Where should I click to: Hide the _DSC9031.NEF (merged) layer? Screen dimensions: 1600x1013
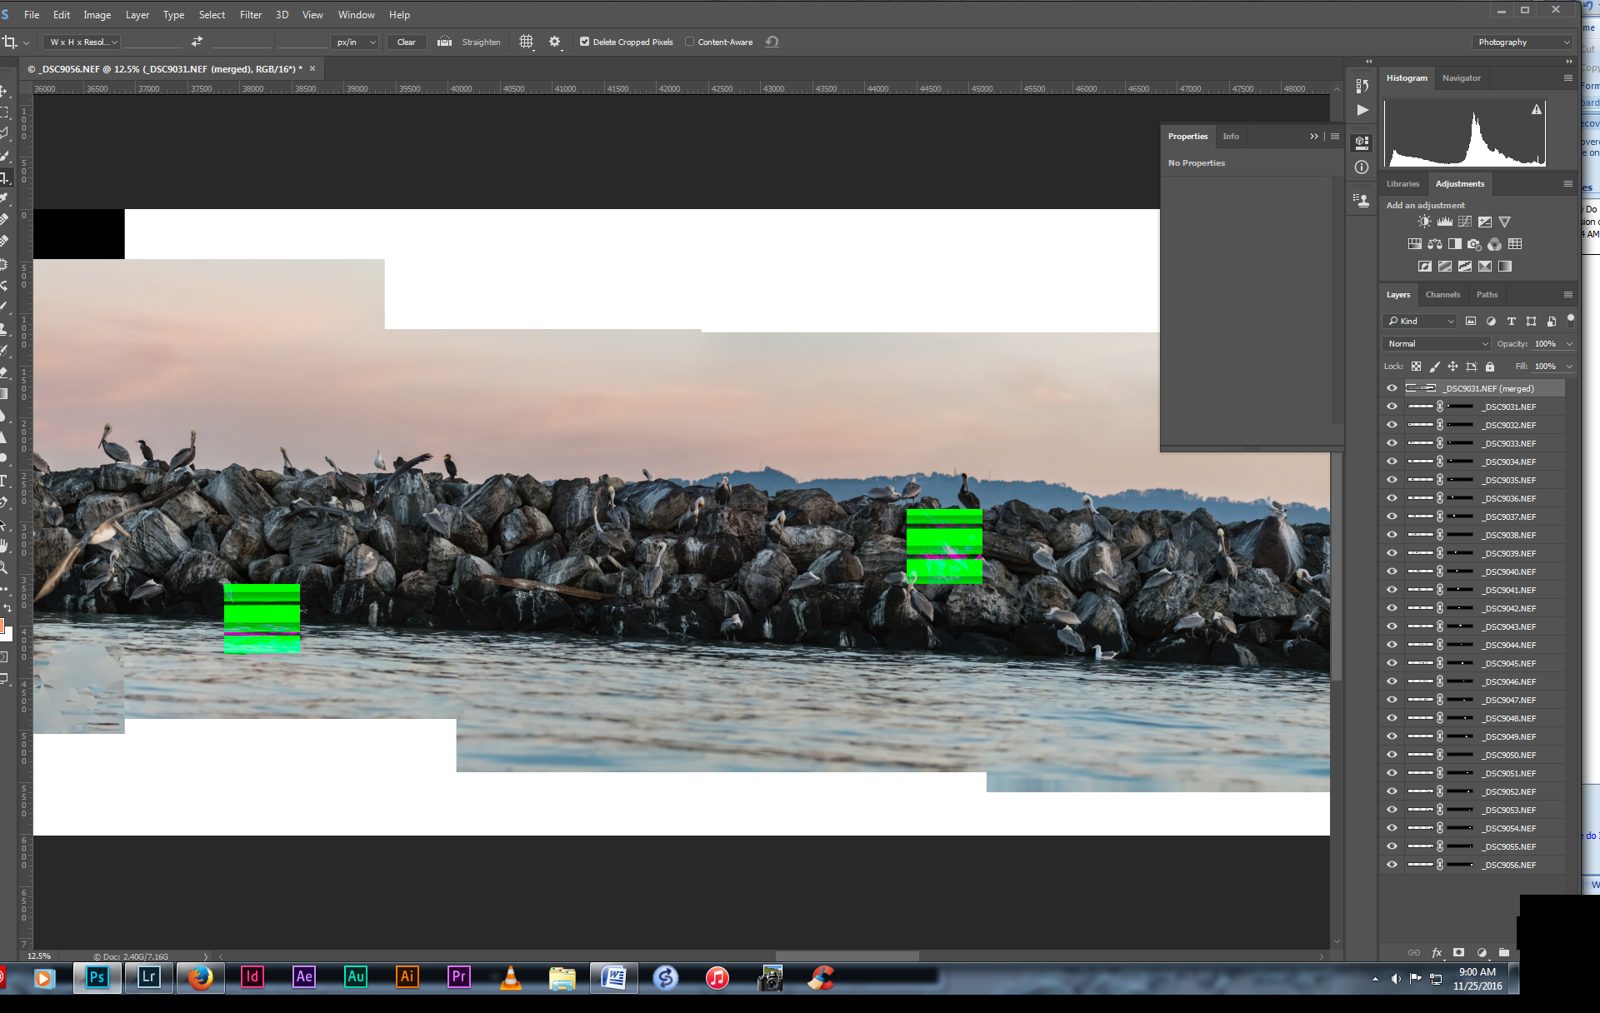(1392, 388)
